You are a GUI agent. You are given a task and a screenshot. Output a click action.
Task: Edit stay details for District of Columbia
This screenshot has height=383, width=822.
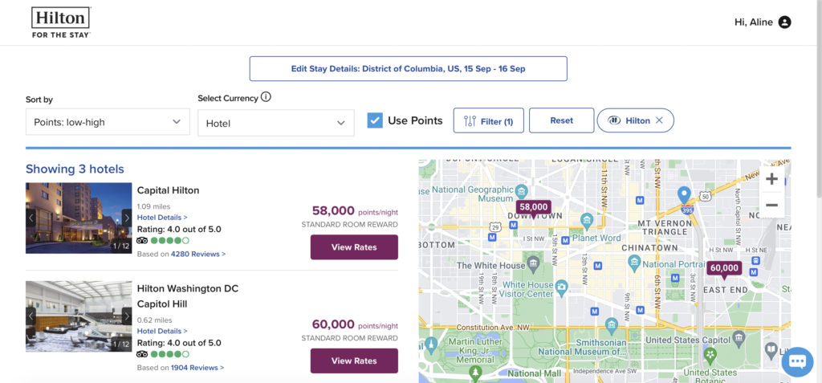[x=408, y=69]
